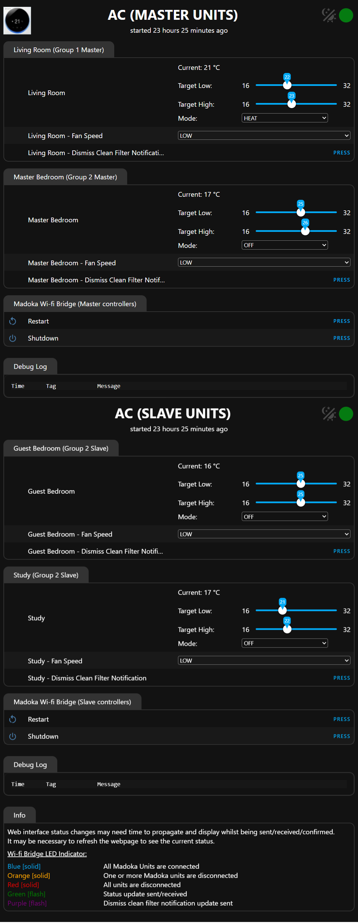Click 'AC (MASTER UNITS)' page title

[173, 15]
